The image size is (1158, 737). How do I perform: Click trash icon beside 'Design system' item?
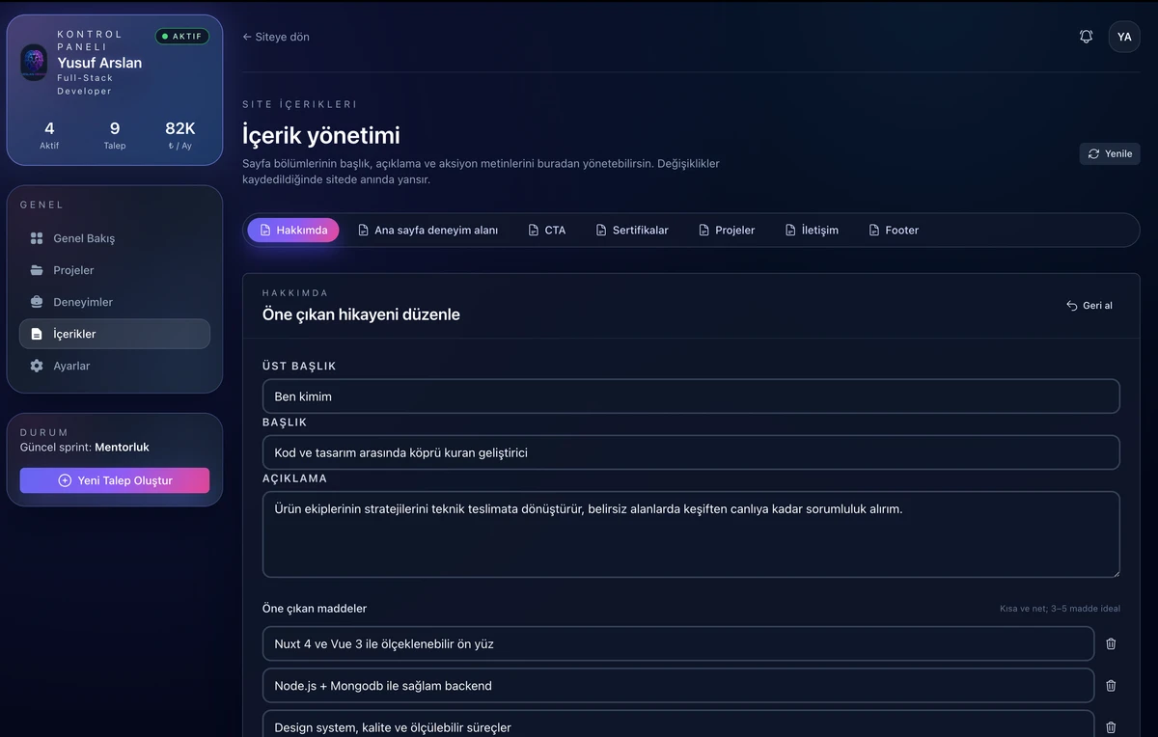click(1111, 727)
